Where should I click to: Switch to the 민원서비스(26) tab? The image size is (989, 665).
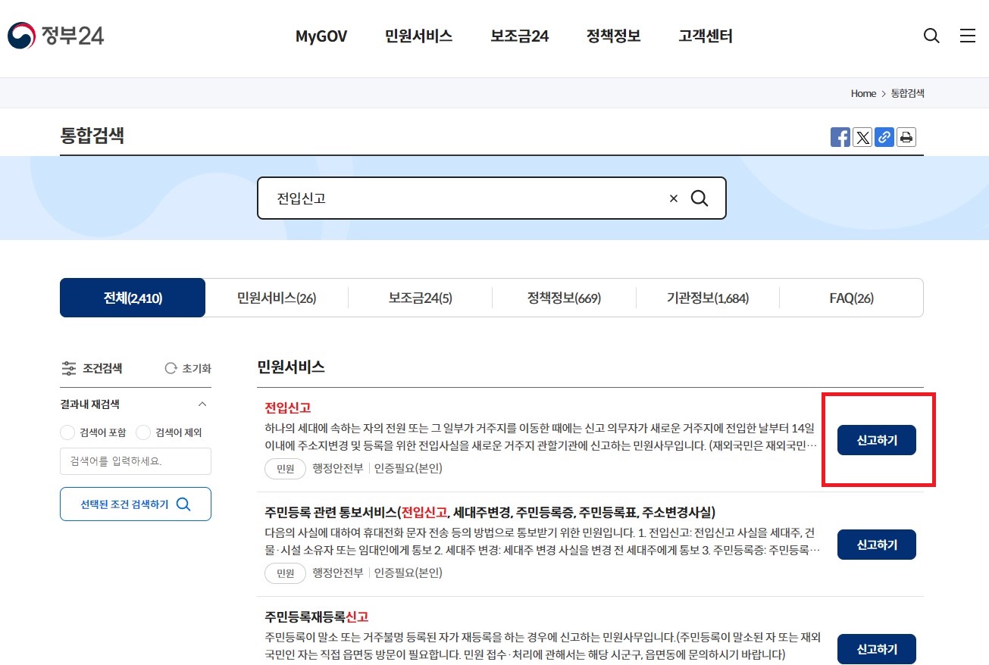pos(276,298)
